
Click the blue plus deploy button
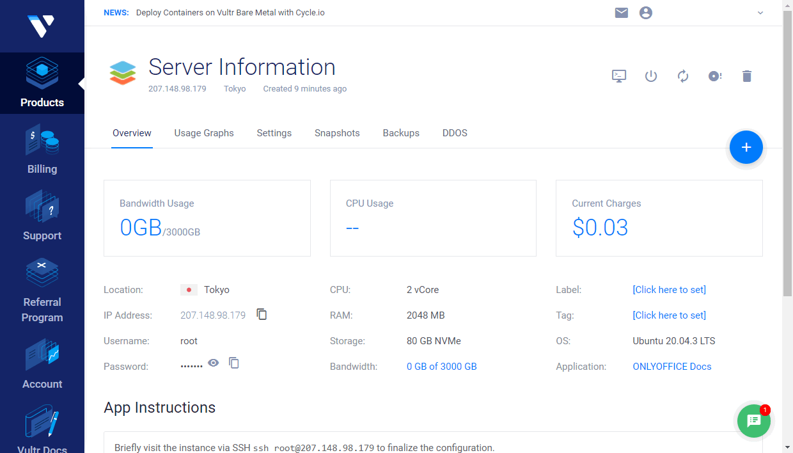[746, 147]
